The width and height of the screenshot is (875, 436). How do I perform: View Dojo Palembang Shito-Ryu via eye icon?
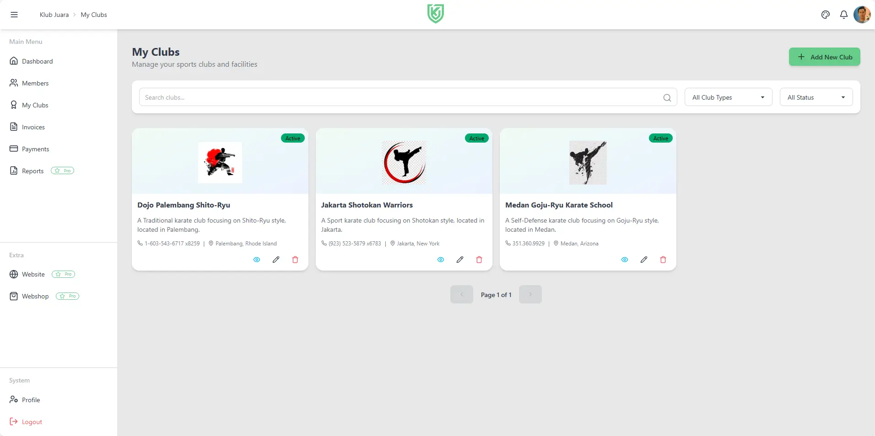click(x=257, y=260)
